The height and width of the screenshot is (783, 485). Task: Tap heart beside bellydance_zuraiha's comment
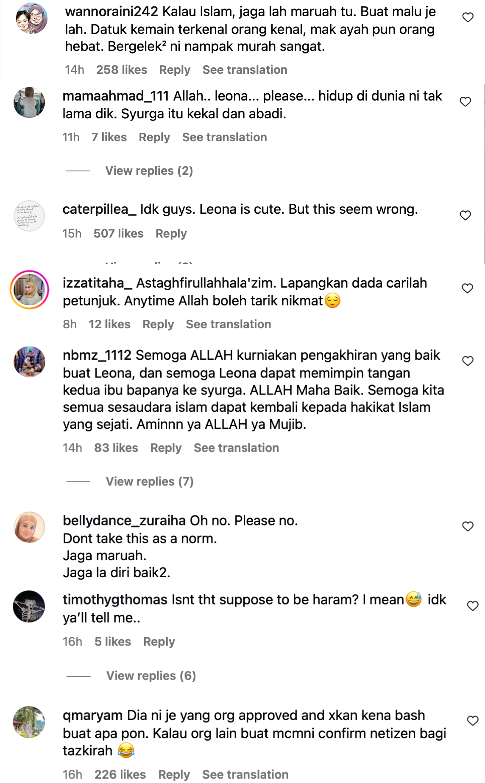tap(468, 526)
